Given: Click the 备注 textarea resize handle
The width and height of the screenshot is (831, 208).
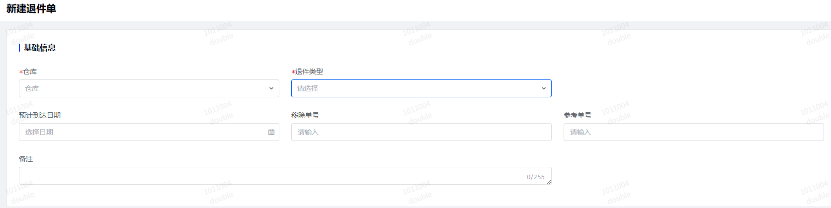Looking at the screenshot, I should [549, 182].
